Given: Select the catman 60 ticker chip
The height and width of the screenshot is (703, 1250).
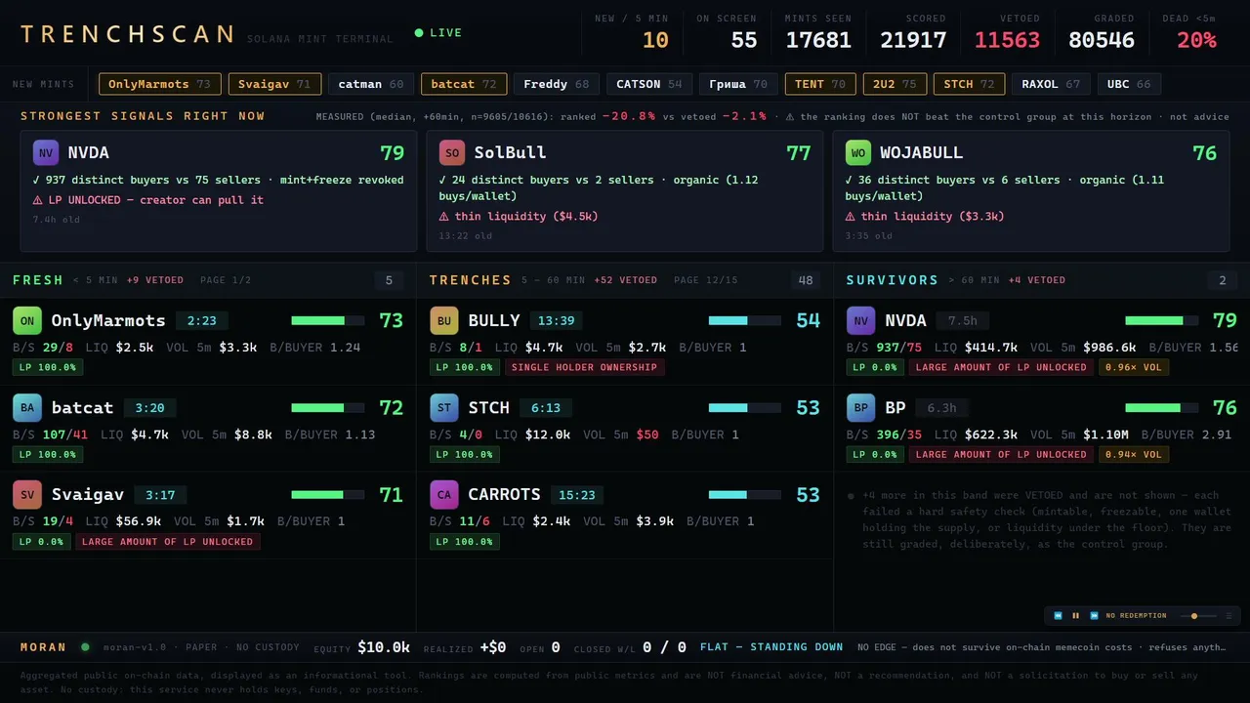Looking at the screenshot, I should coord(371,84).
